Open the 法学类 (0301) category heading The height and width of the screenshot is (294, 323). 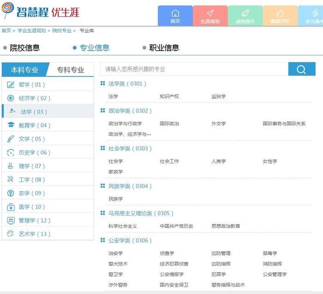click(x=127, y=83)
